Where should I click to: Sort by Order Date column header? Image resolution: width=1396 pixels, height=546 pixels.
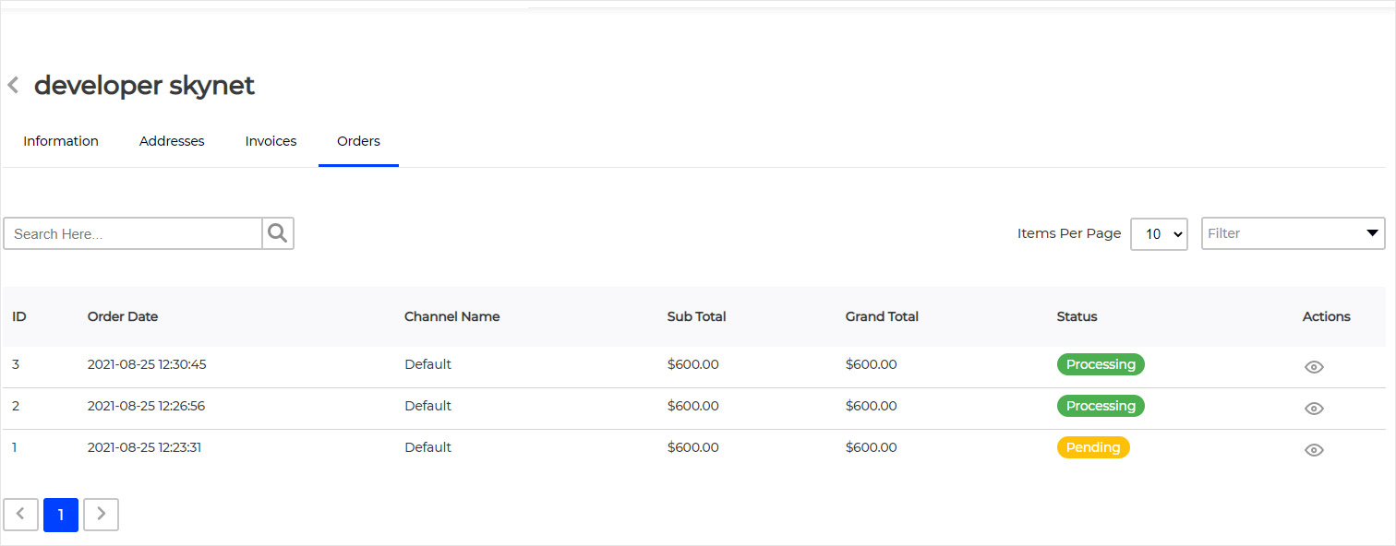point(123,316)
